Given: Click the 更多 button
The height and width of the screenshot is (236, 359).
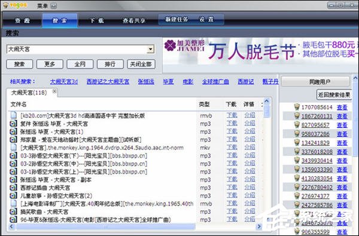Looking at the screenshot, I should pyautogui.click(x=50, y=65).
